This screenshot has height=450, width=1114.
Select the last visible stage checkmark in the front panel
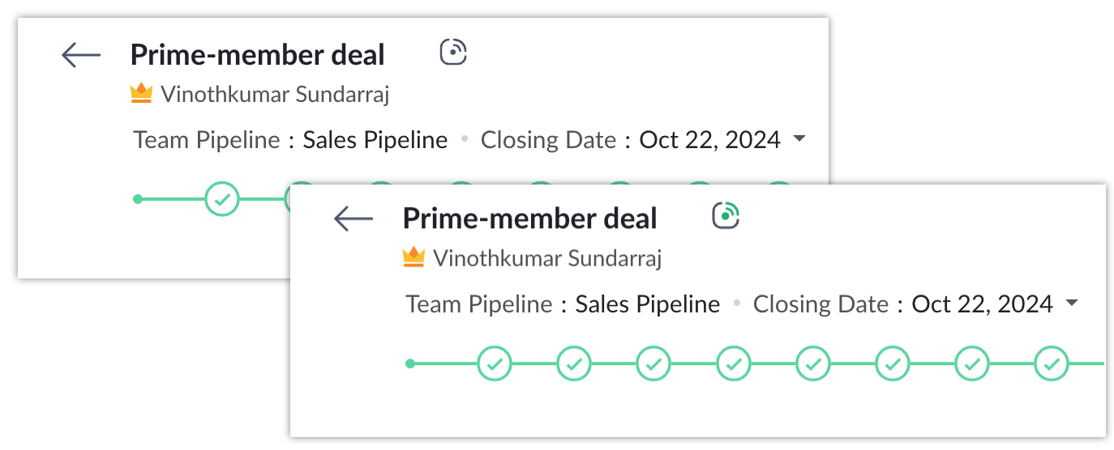(x=1052, y=364)
